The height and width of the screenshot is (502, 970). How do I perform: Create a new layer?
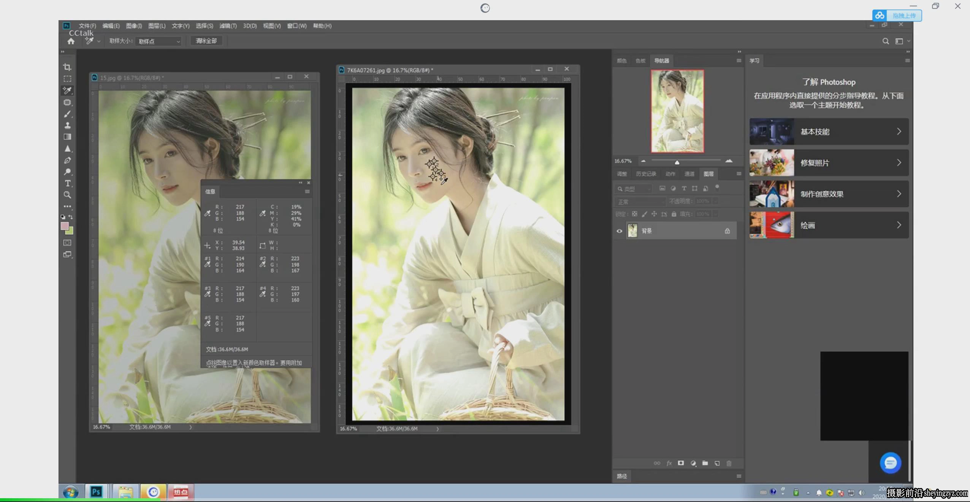pos(717,463)
